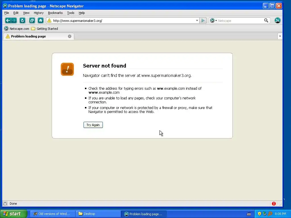The image size is (291, 218).
Task: Click the keyboard icon on the taskbar
Action: pos(249,214)
